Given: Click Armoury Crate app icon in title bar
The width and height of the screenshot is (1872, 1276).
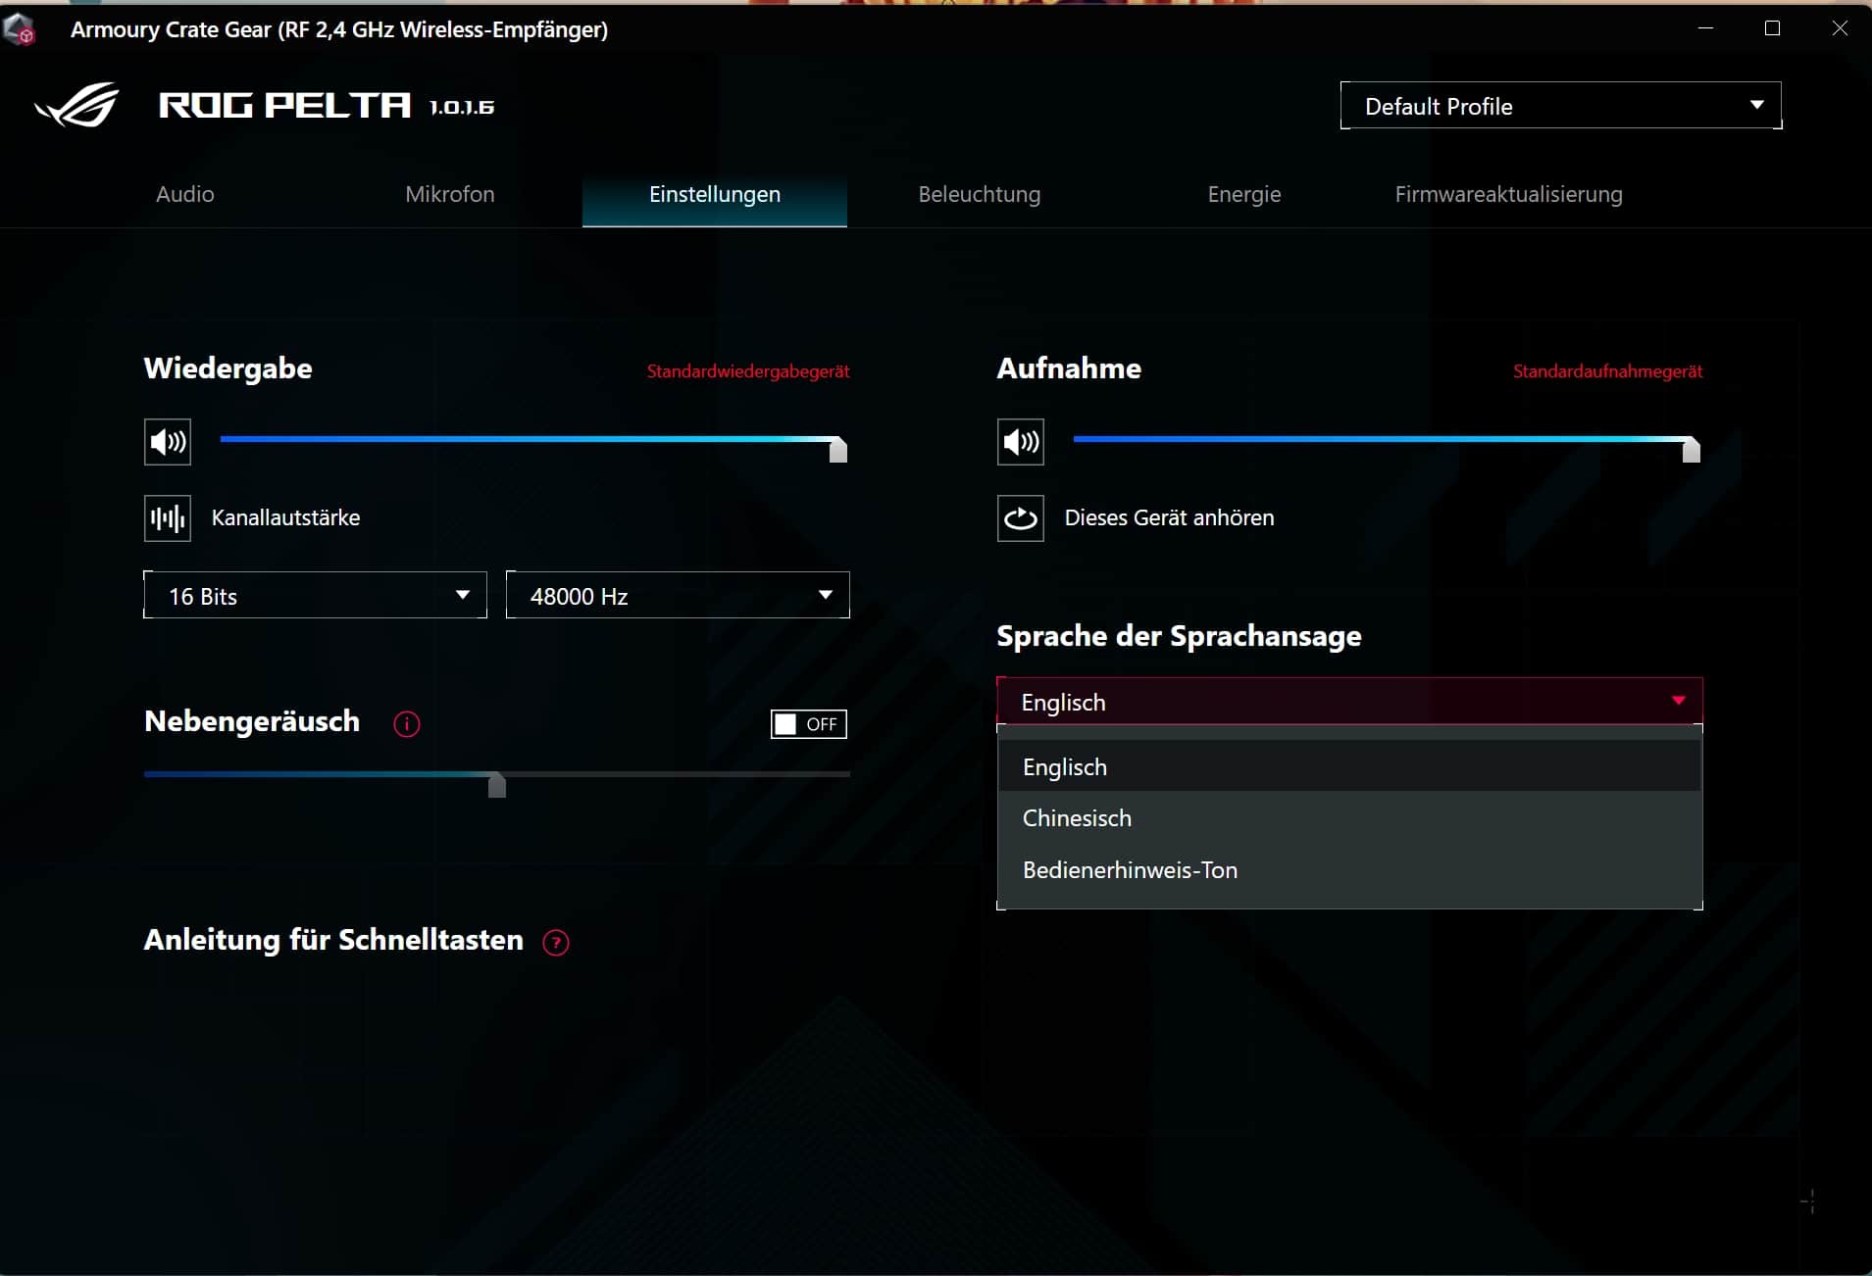Looking at the screenshot, I should [20, 29].
